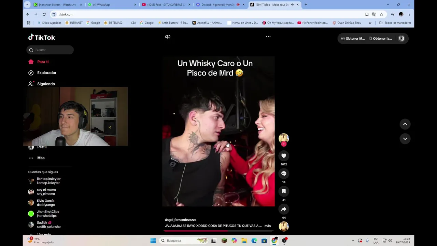Click the TikTok logo

[x=42, y=37]
